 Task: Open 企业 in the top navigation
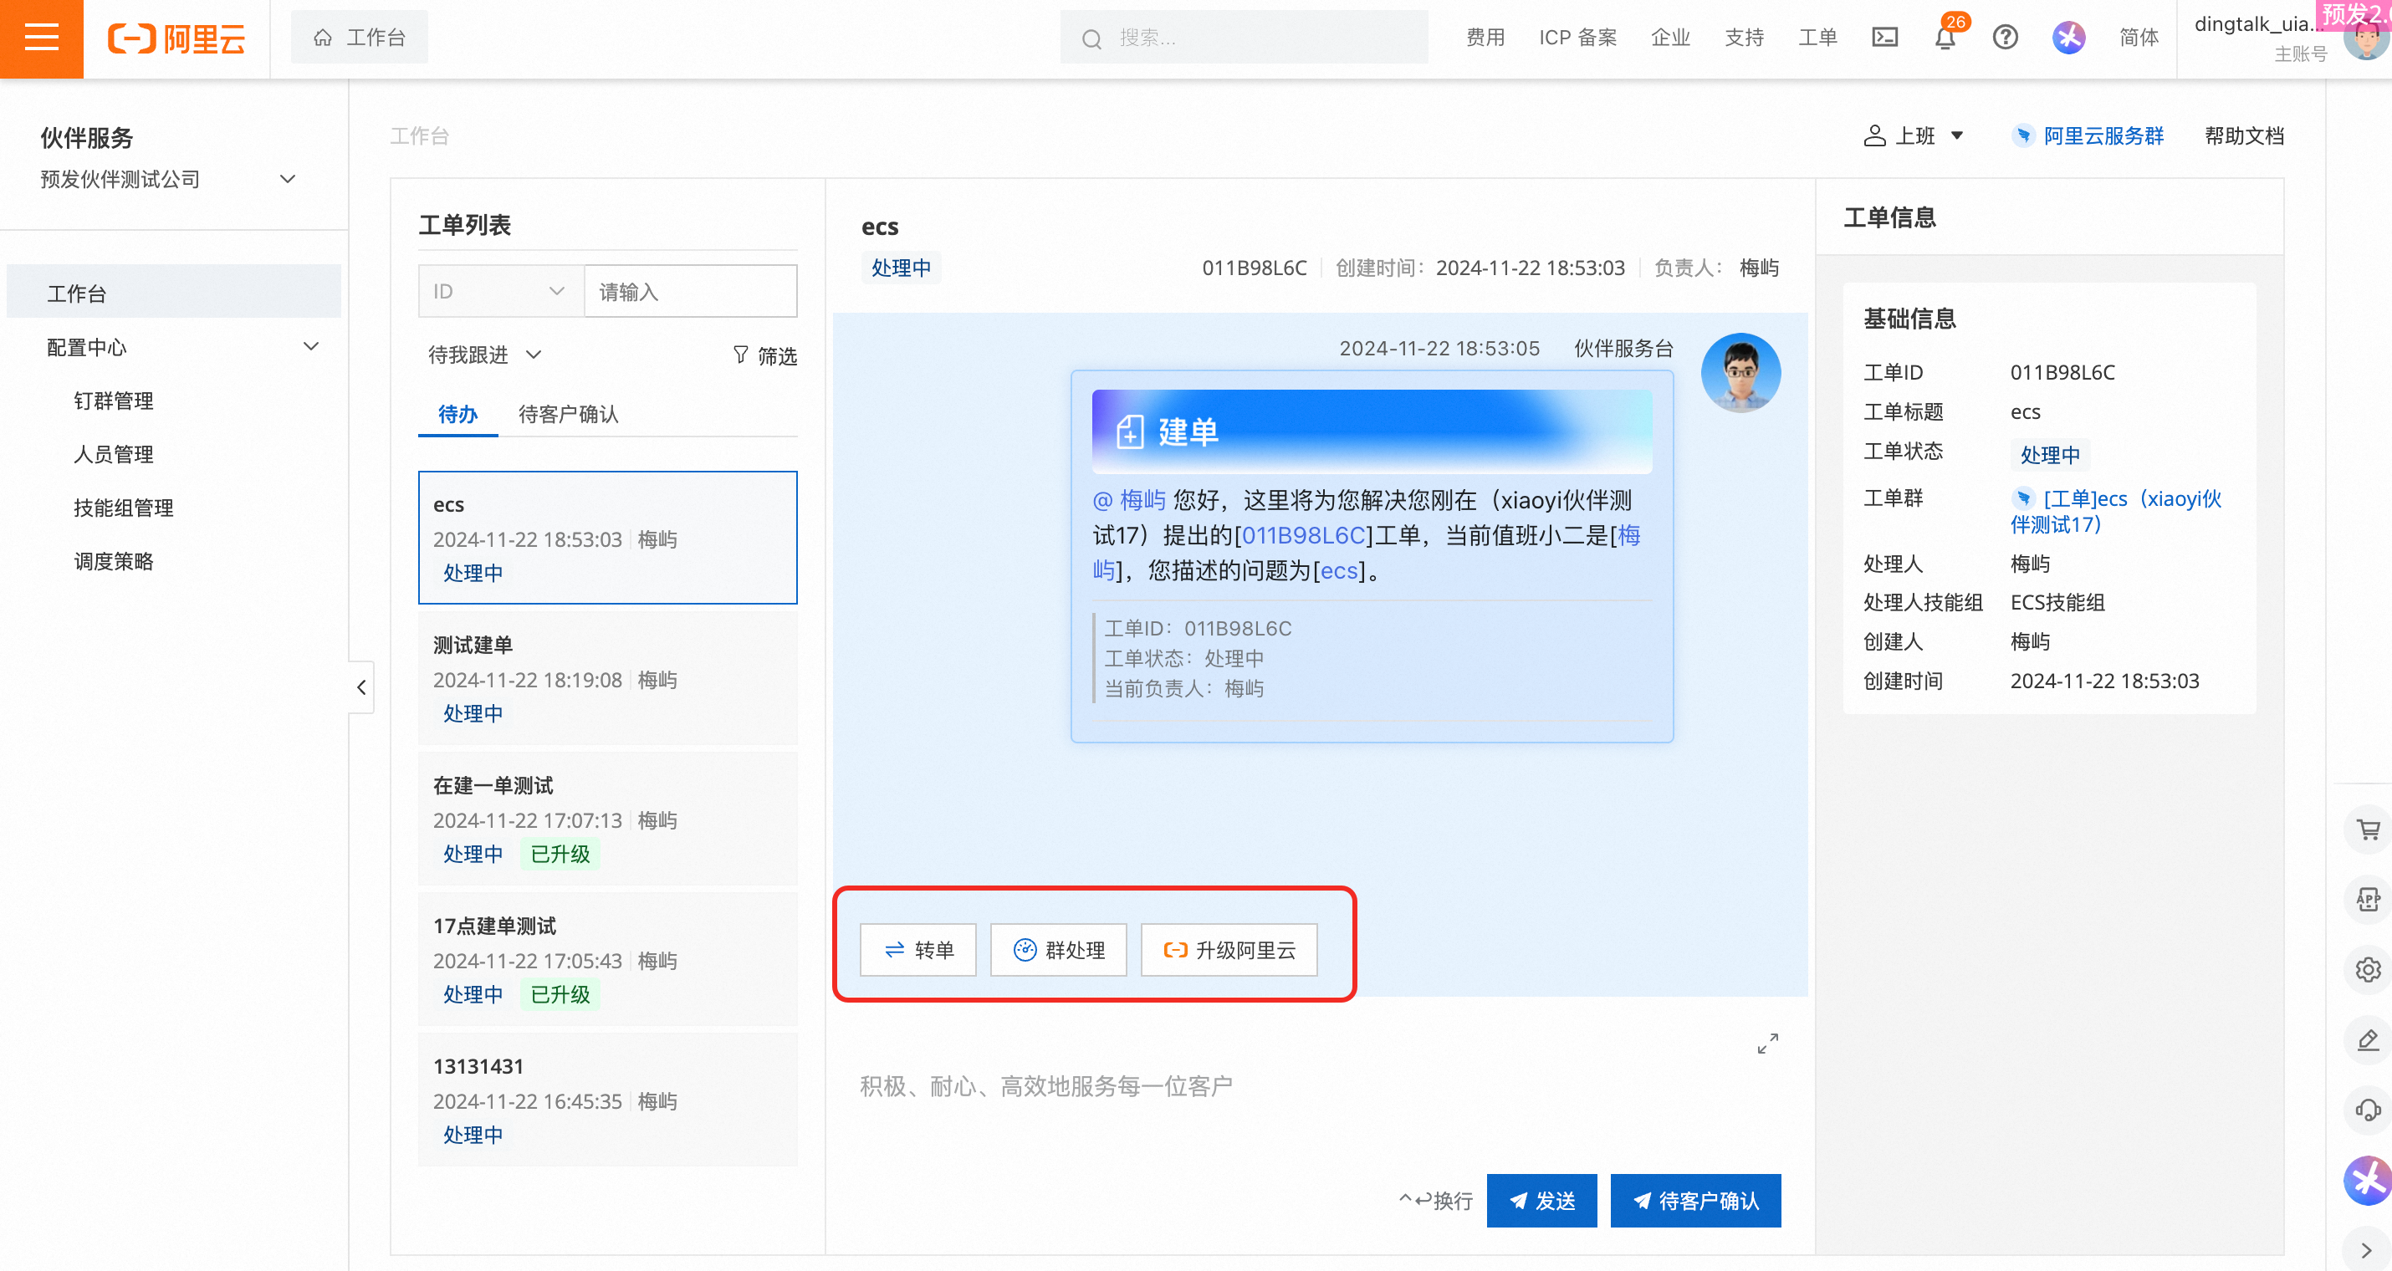coord(1669,37)
